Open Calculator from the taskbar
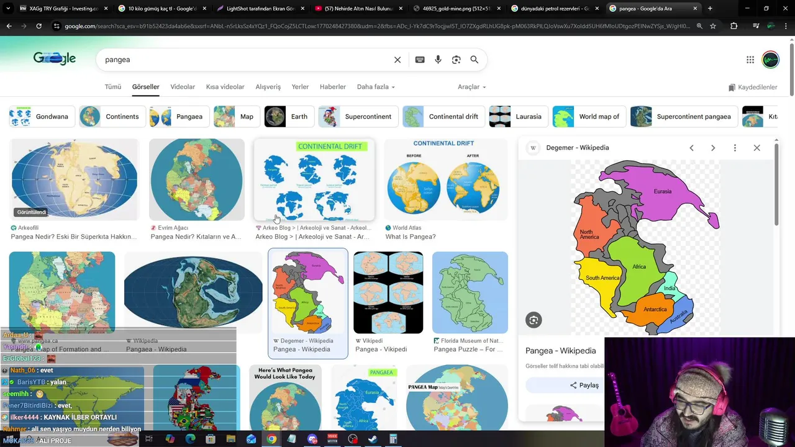795x447 pixels. 393,439
